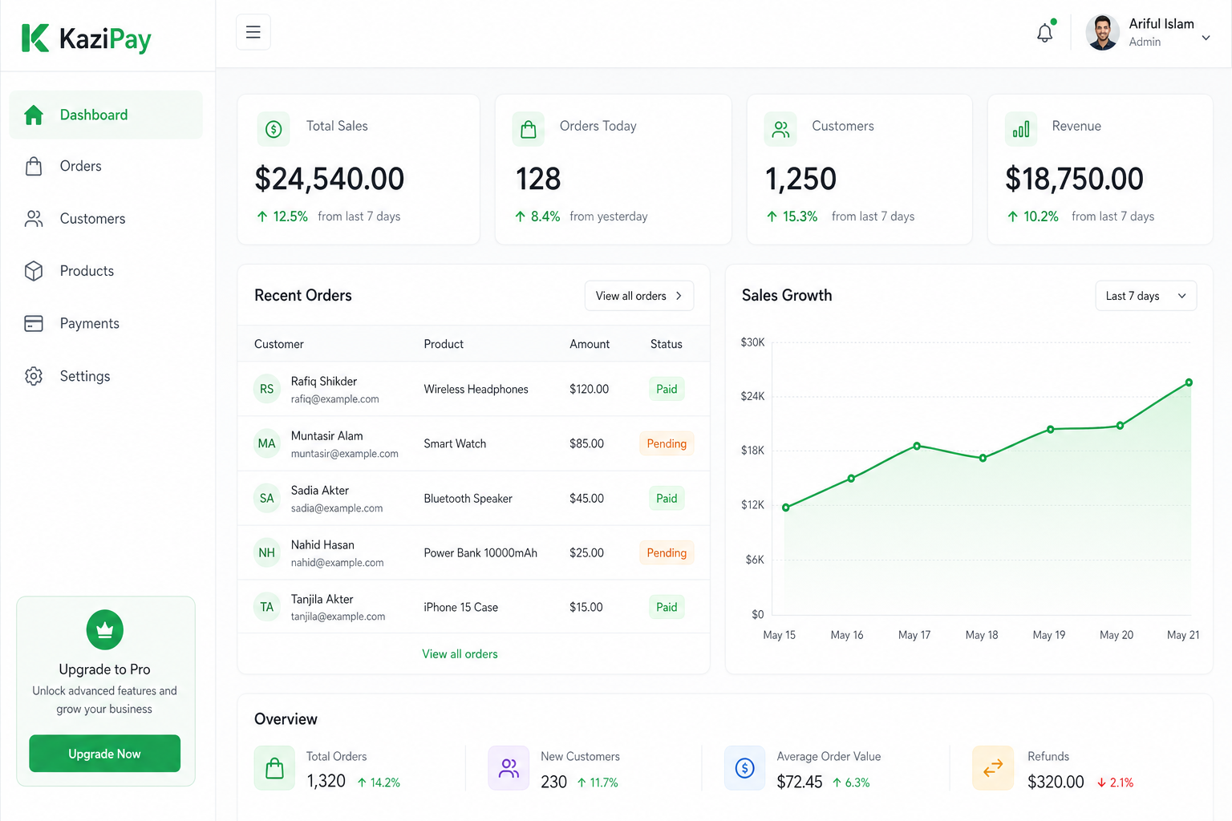Go to Dashboard in sidebar
1232x821 pixels.
click(x=106, y=115)
